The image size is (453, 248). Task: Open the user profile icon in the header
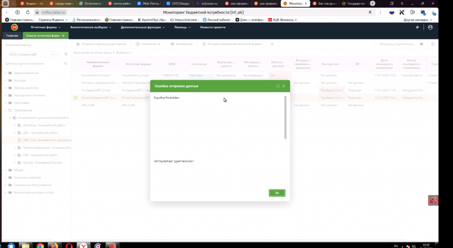click(x=430, y=27)
